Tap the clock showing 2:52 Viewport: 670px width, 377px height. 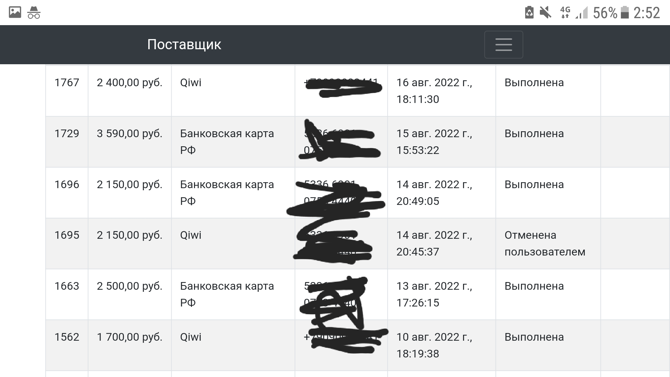pyautogui.click(x=647, y=13)
